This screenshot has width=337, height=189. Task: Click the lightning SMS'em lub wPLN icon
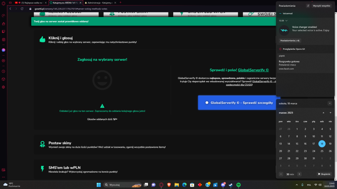point(42,169)
